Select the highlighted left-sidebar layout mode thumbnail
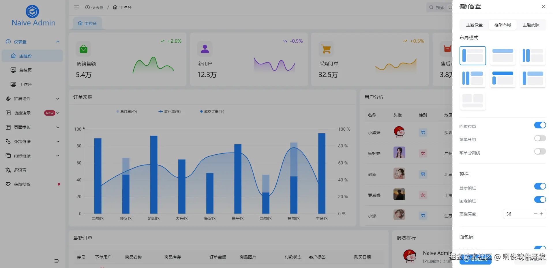553x268 pixels. (x=473, y=56)
